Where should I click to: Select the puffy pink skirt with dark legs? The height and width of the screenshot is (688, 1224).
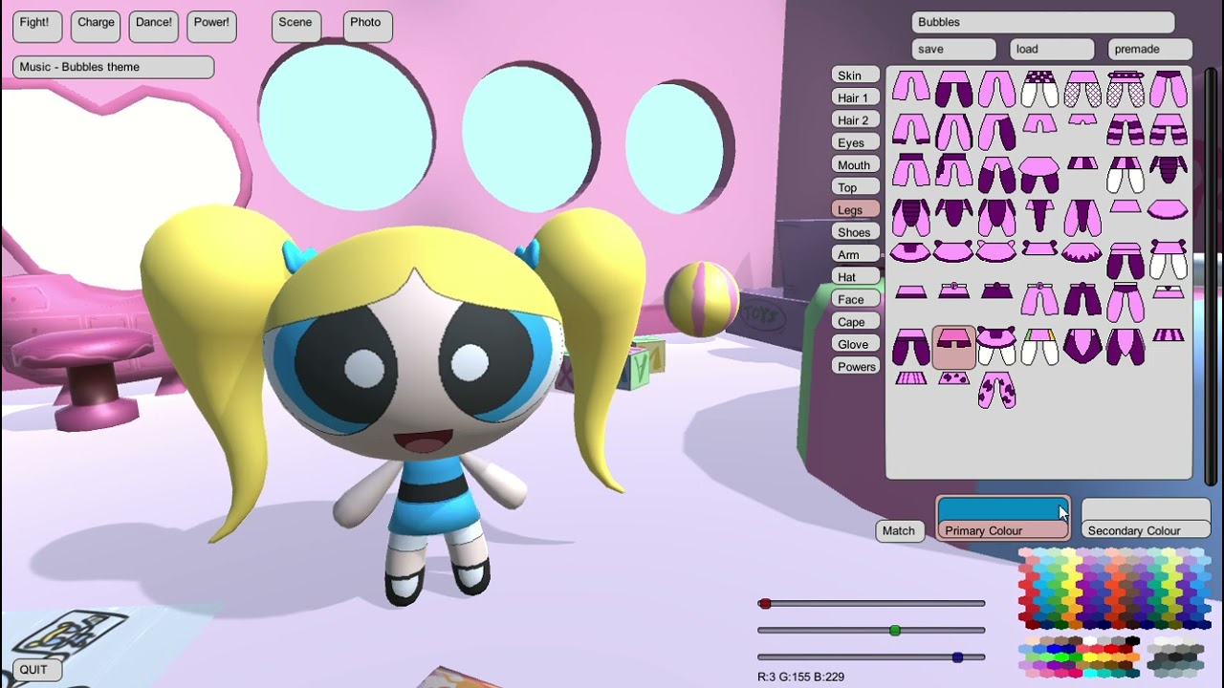(1039, 175)
